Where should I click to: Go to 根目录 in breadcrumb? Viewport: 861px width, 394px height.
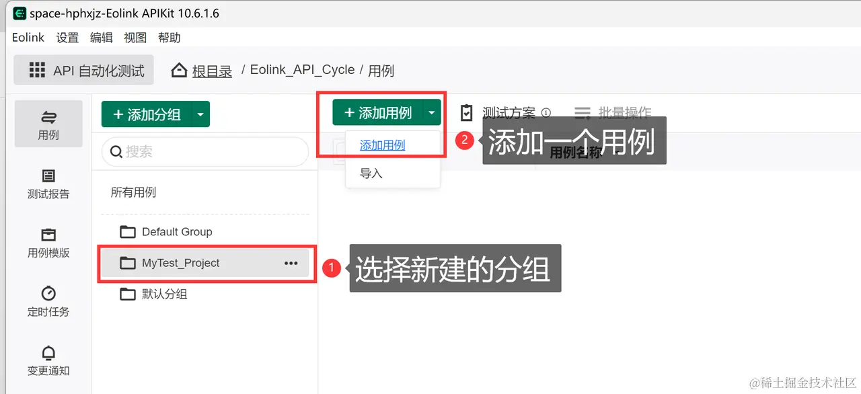coord(212,71)
